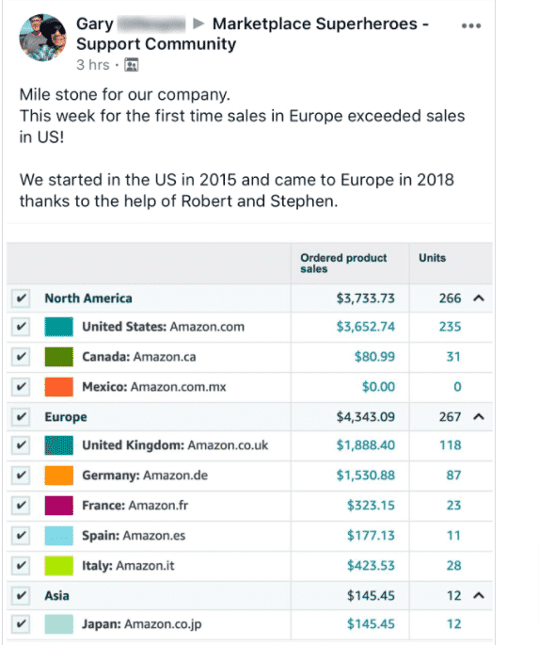The height and width of the screenshot is (645, 539).
Task: Collapse the Asia region chevron
Action: pyautogui.click(x=479, y=596)
